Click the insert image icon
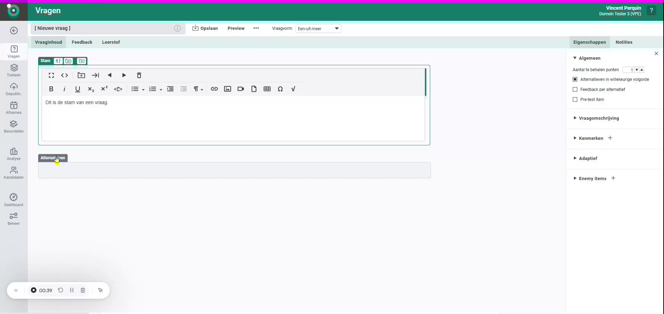The height and width of the screenshot is (314, 664). pyautogui.click(x=227, y=89)
